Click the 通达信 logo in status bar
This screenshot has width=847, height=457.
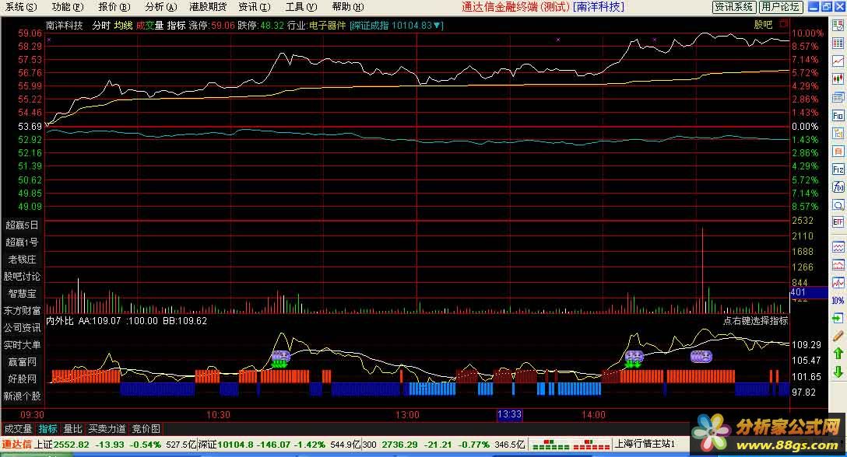point(17,445)
